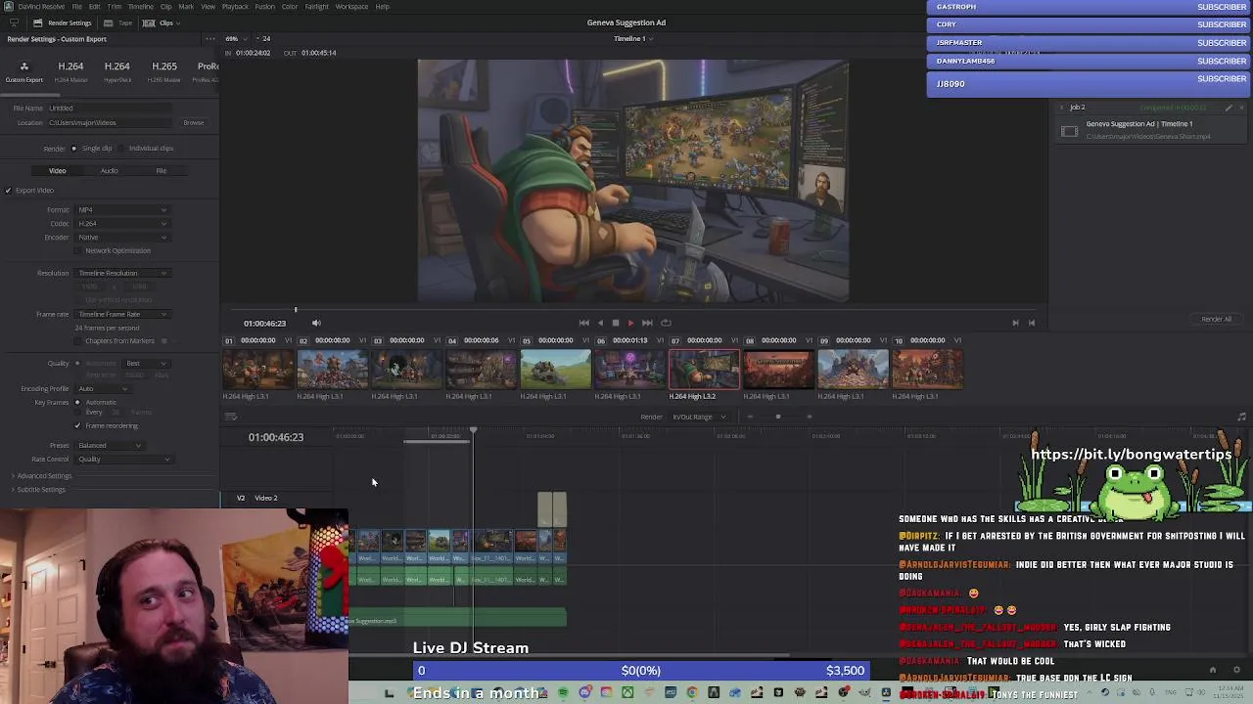Viewport: 1253px width, 704px height.
Task: Toggle the Export Video checkbox
Action: [x=8, y=191]
